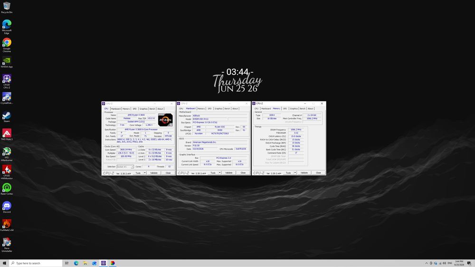This screenshot has height=267, width=475.
Task: Click the 'Ryzen SOC' chipset value
Action: pos(220,127)
